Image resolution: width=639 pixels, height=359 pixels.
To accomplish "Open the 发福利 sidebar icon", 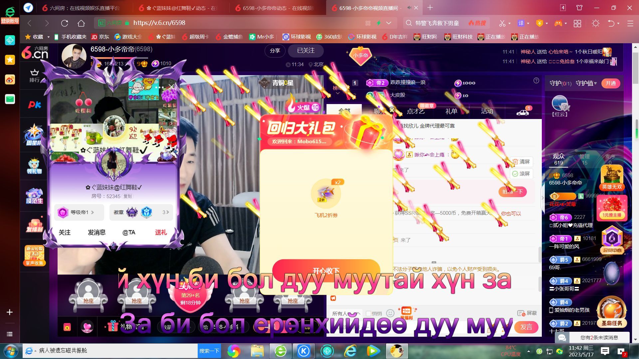I will pyautogui.click(x=34, y=225).
